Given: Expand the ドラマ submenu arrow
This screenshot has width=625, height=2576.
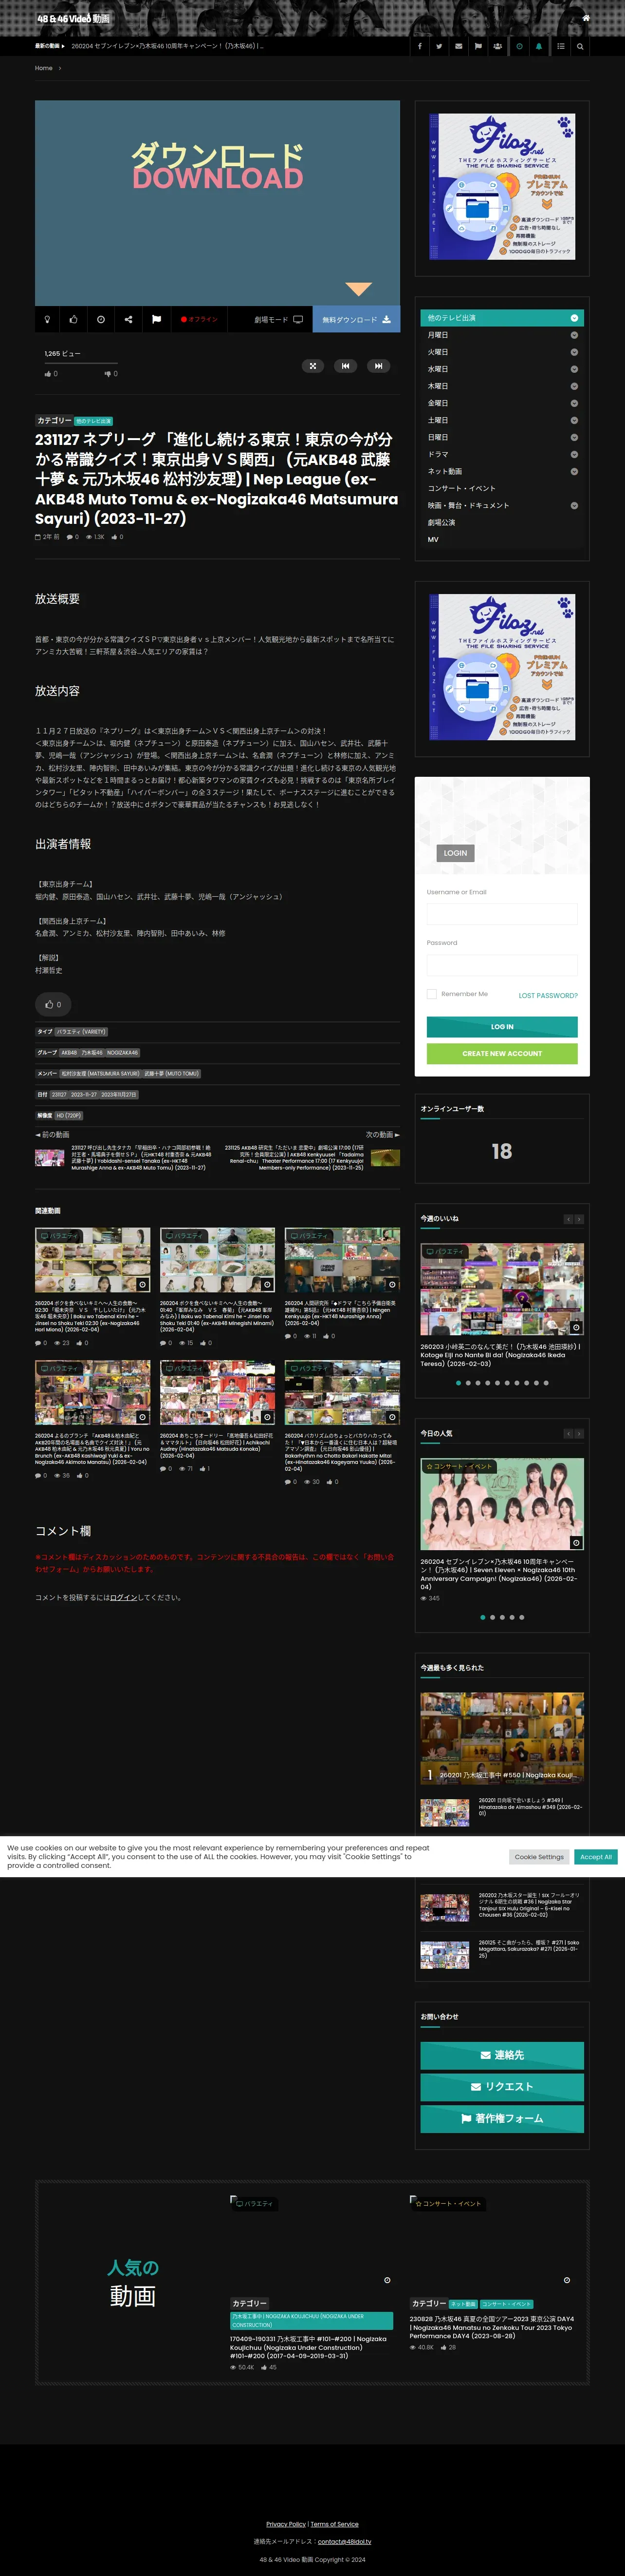Looking at the screenshot, I should [x=574, y=454].
